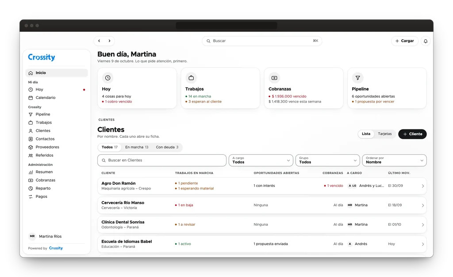Open the Ordenar por dropdown
The width and height of the screenshot is (453, 277).
(x=394, y=160)
